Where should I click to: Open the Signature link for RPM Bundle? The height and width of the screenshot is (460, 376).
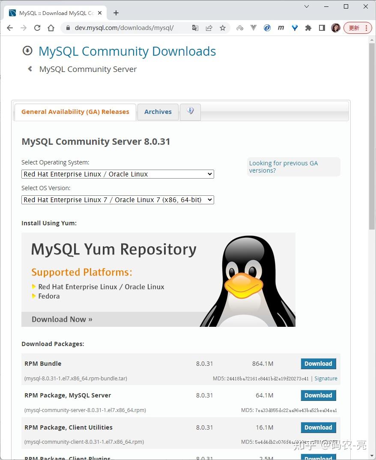tap(325, 379)
